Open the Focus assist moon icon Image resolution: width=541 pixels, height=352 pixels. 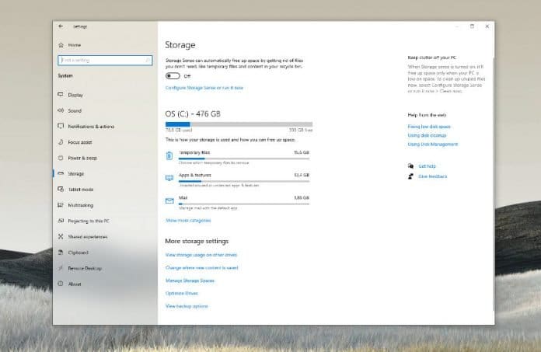point(61,141)
